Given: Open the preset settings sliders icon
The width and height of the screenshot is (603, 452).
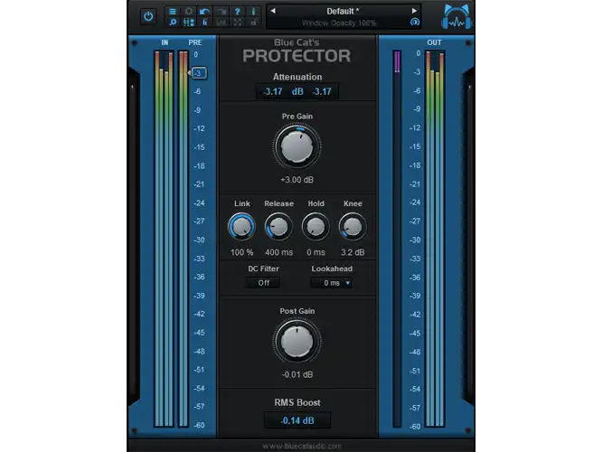Looking at the screenshot, I should pyautogui.click(x=188, y=23).
